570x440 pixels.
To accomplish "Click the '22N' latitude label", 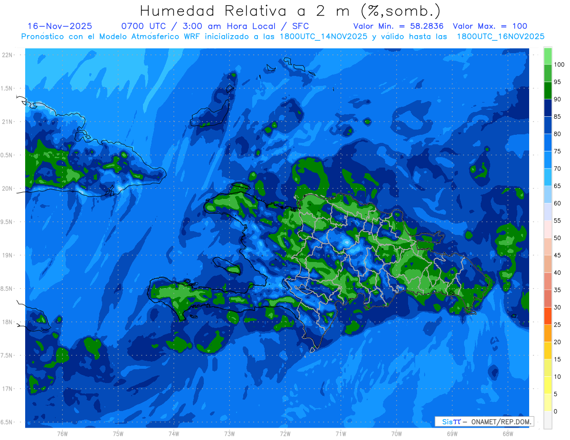I will click(7, 55).
